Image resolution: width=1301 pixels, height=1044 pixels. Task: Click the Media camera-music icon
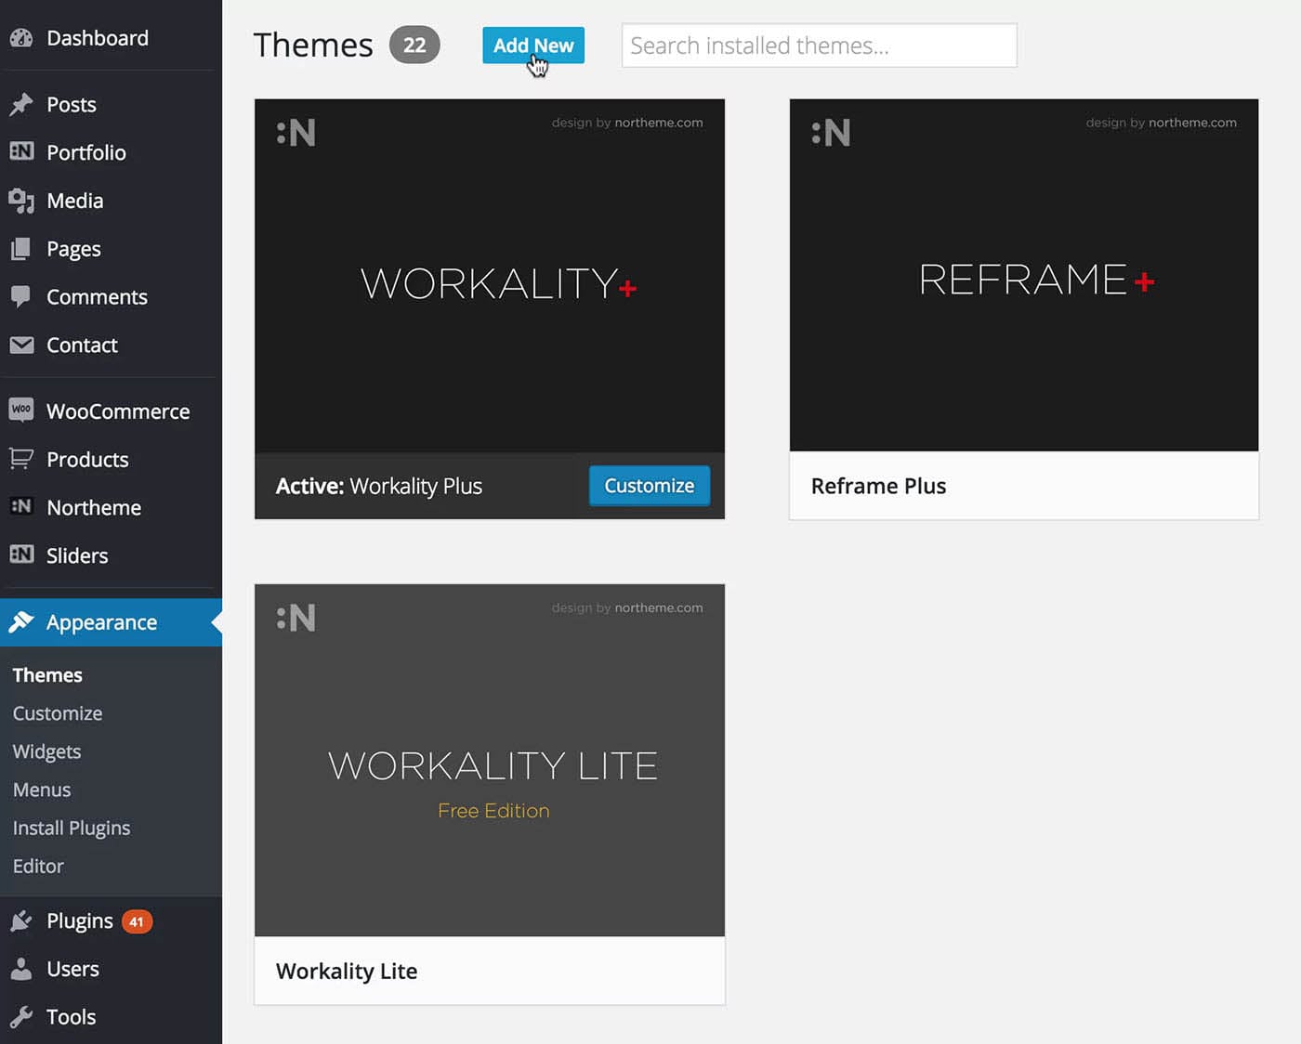21,200
